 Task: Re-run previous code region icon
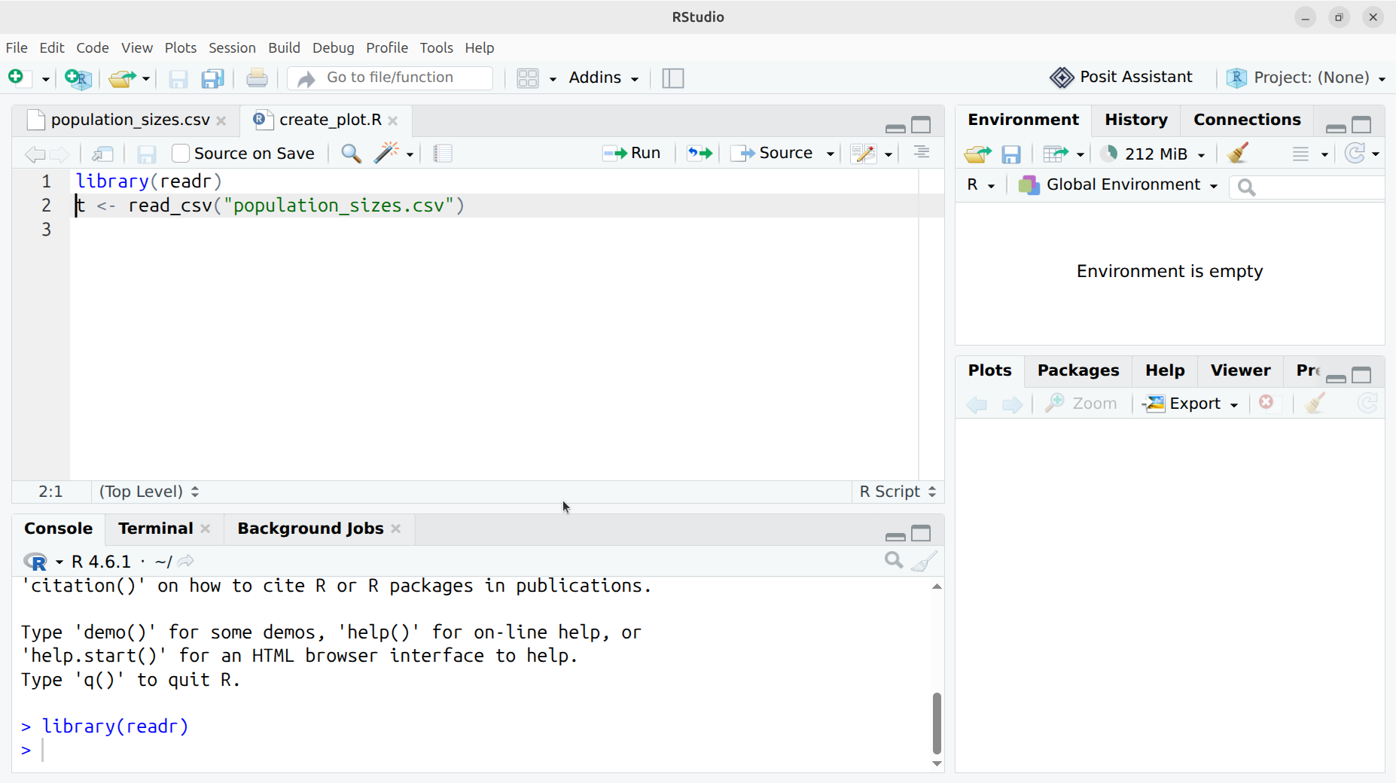(700, 154)
